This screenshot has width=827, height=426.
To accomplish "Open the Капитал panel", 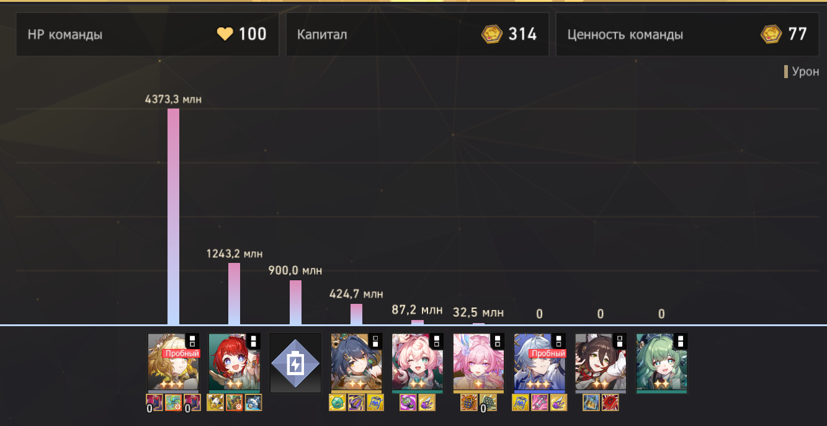I will [x=418, y=35].
